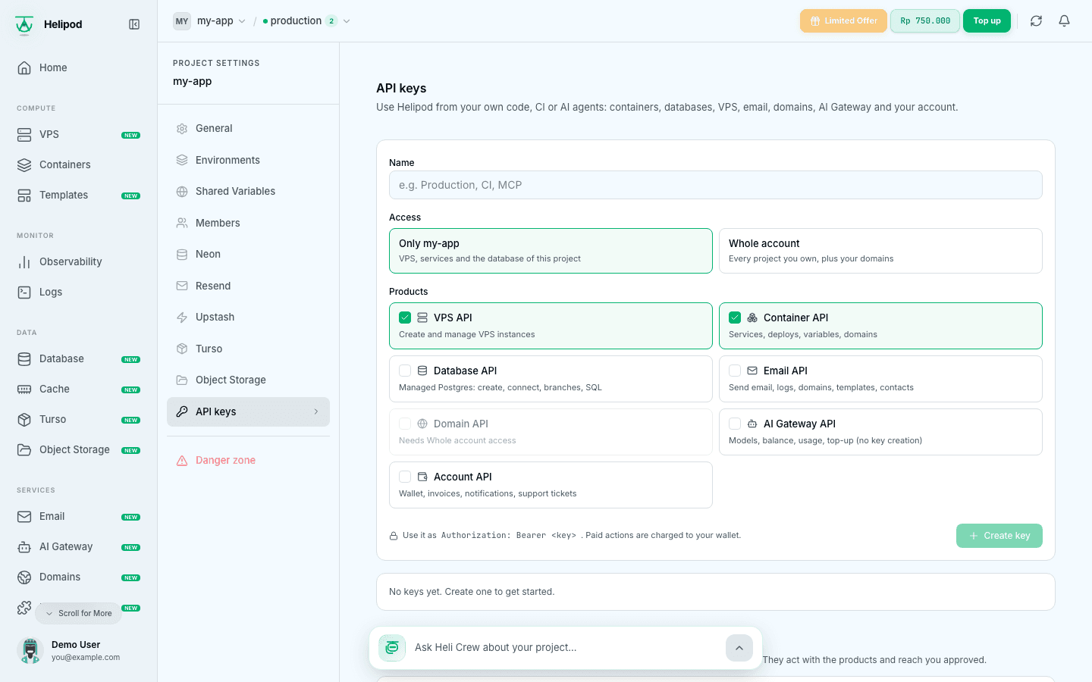Click the Upstash lightning icon
The image size is (1092, 682).
pyautogui.click(x=182, y=318)
